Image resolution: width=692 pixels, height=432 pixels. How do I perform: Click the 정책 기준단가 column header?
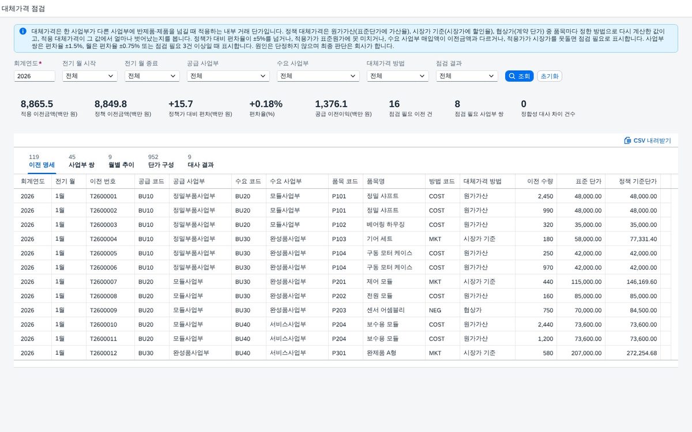click(x=633, y=181)
